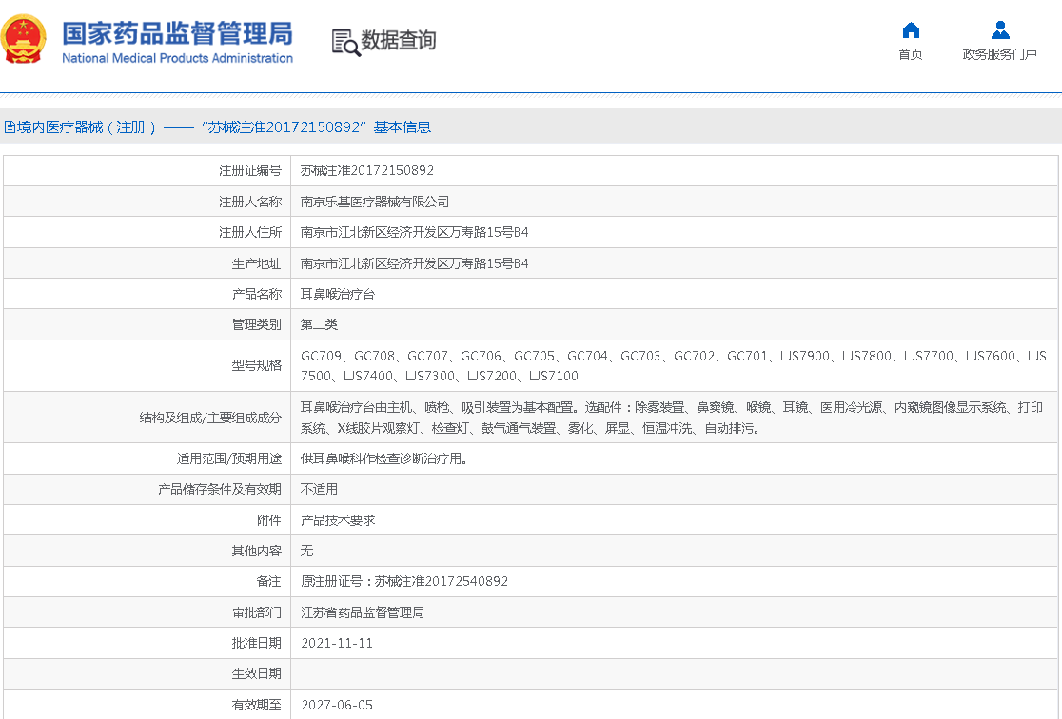This screenshot has height=719, width=1062.
Task: Click the 数据查询 magnifier icon
Action: [x=345, y=42]
